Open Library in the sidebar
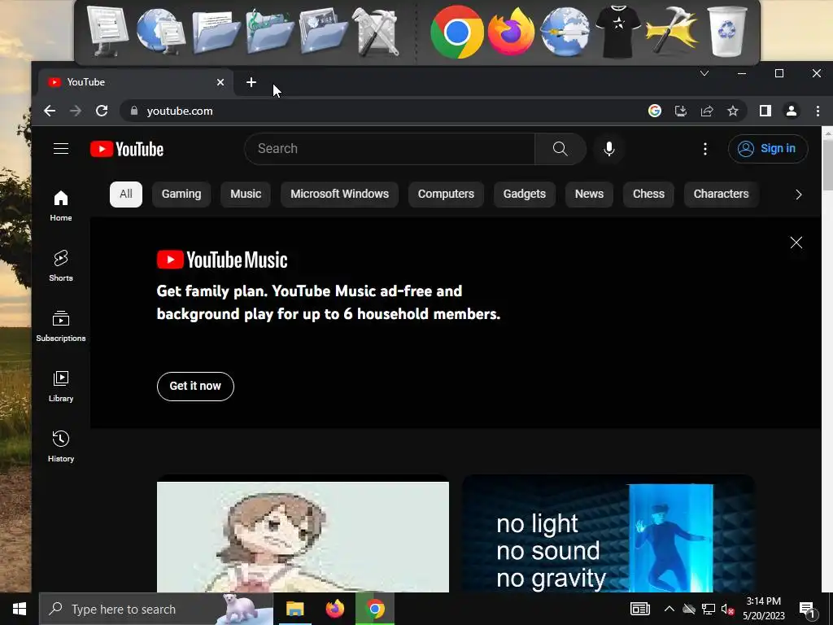833x625 pixels. point(61,387)
